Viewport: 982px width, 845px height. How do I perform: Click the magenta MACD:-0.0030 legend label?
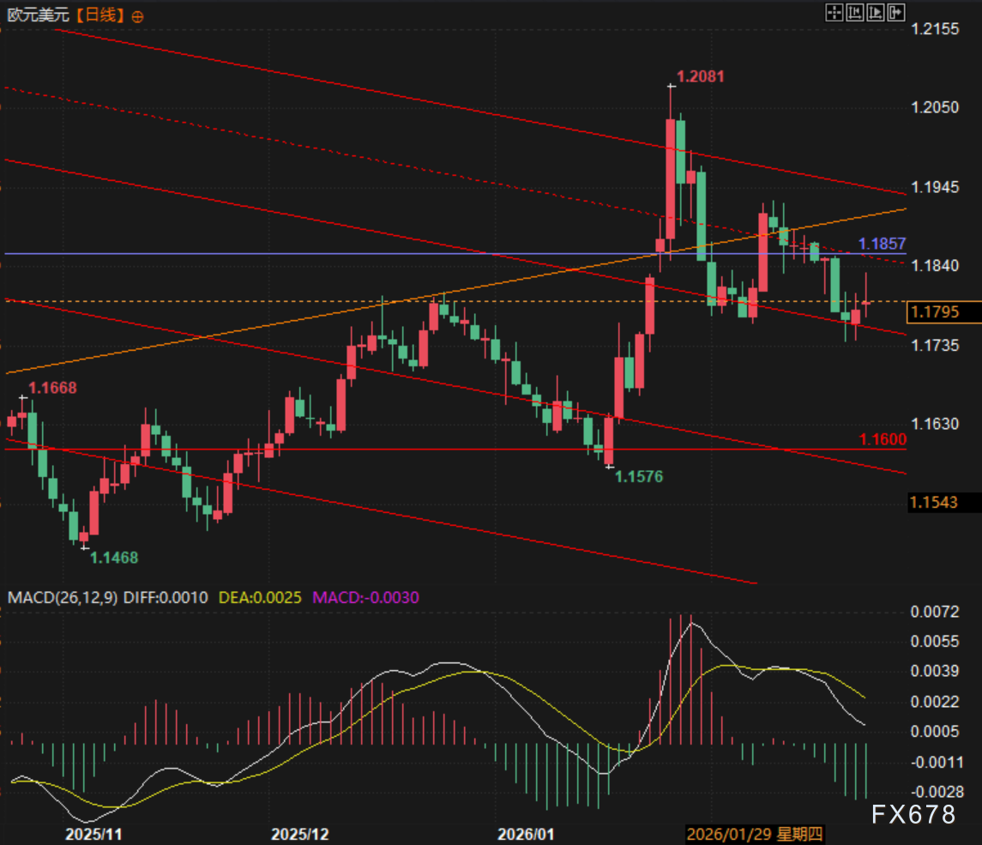[x=365, y=597]
